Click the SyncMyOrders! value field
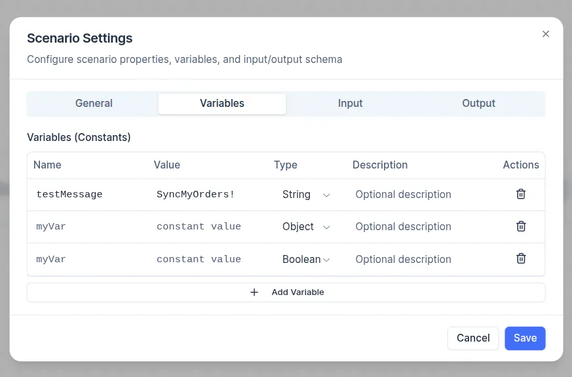The height and width of the screenshot is (377, 572). [x=208, y=195]
